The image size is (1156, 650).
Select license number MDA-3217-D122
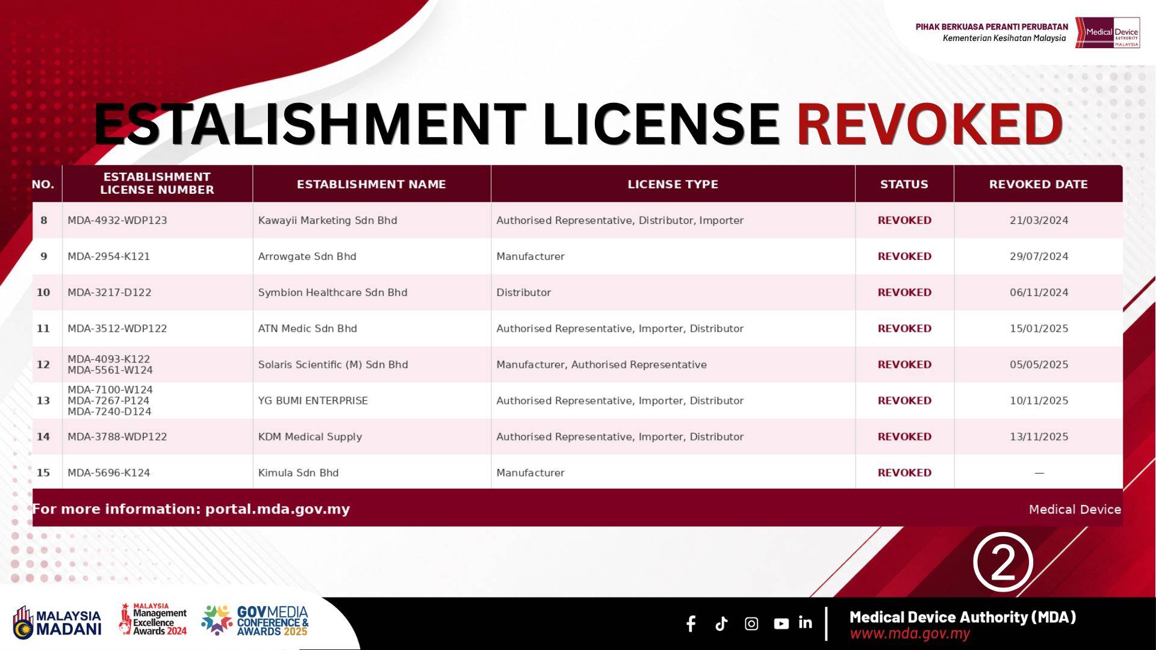click(110, 292)
